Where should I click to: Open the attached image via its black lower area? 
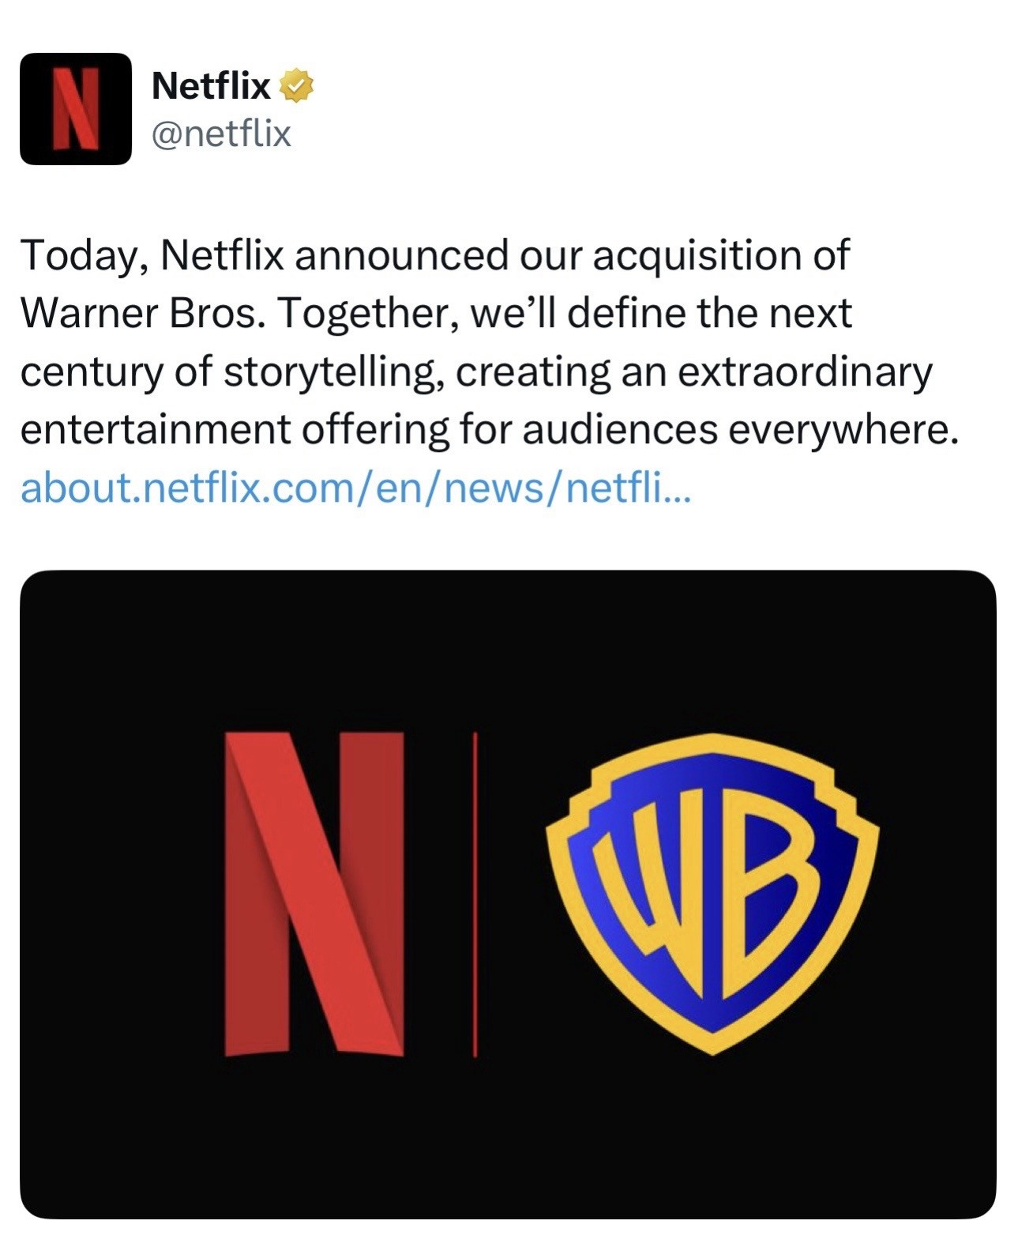point(507,1146)
